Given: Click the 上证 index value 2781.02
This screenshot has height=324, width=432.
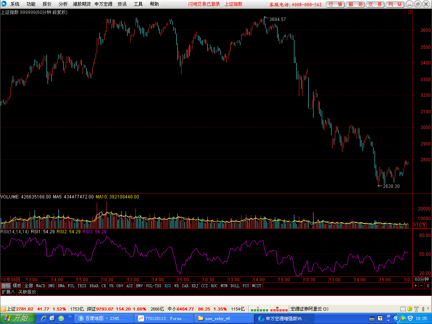Looking at the screenshot, I should (24, 309).
